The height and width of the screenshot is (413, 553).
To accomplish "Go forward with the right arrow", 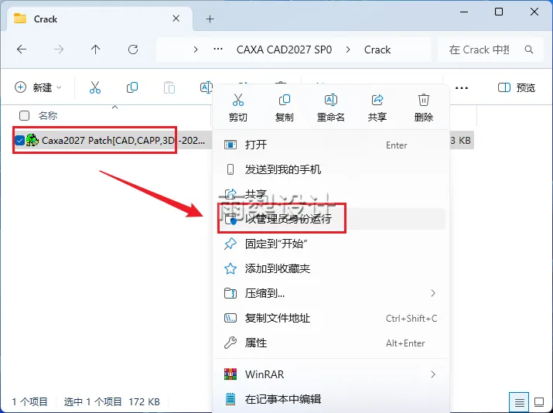I will pyautogui.click(x=59, y=49).
